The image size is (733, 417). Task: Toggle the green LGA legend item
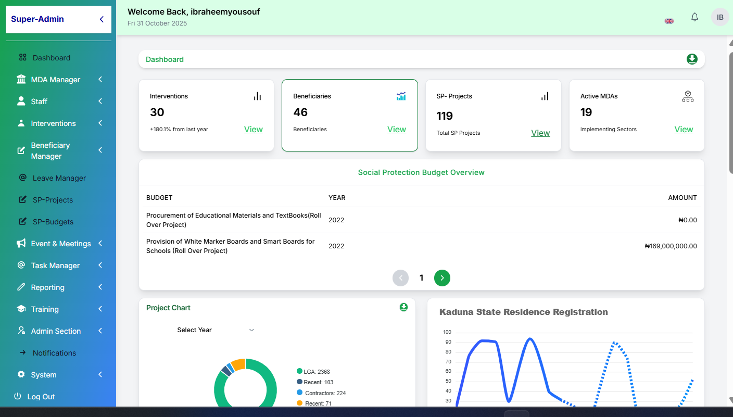[x=316, y=372]
